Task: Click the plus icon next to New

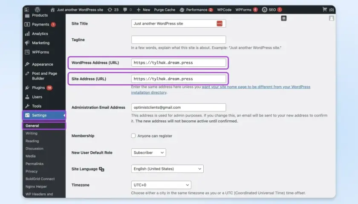Action: pyautogui.click(x=139, y=10)
